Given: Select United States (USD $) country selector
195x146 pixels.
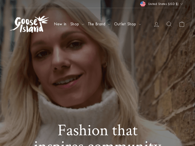Looking at the screenshot, I should click(161, 4).
